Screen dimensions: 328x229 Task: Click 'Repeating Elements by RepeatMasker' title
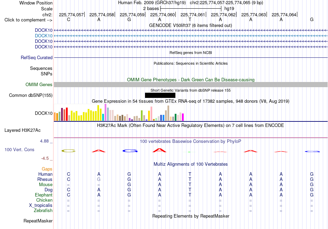click(x=191, y=216)
